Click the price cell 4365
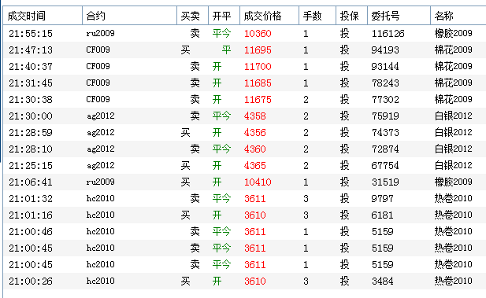The image size is (486, 298). tap(254, 166)
